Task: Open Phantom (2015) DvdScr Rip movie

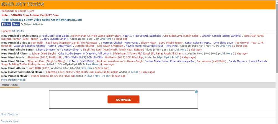Action: click(x=45, y=58)
